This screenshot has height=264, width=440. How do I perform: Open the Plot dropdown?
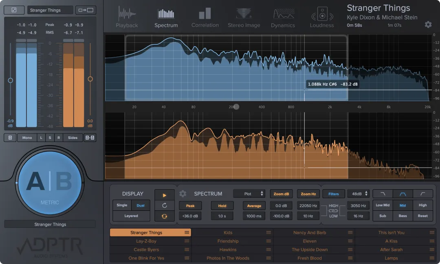[x=249, y=194]
